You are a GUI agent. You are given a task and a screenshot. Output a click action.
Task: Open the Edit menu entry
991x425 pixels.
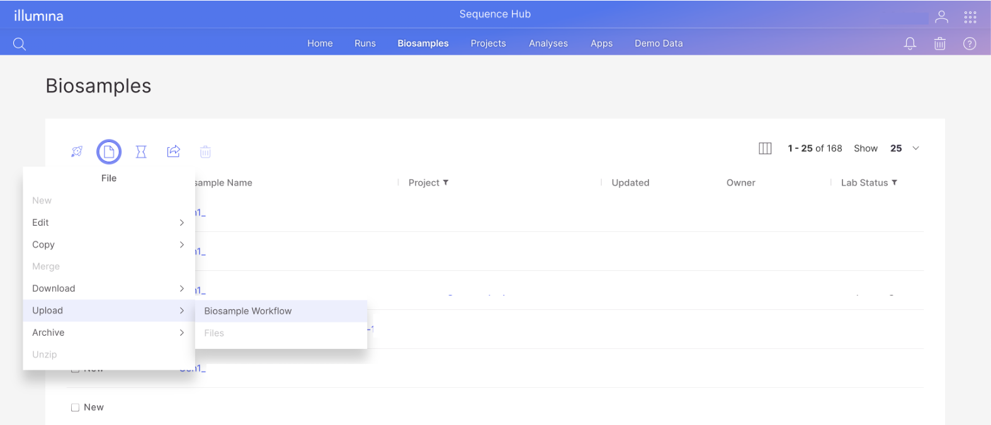pos(108,223)
